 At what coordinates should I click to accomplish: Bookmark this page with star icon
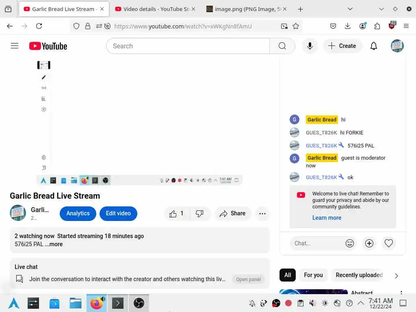coord(296,26)
